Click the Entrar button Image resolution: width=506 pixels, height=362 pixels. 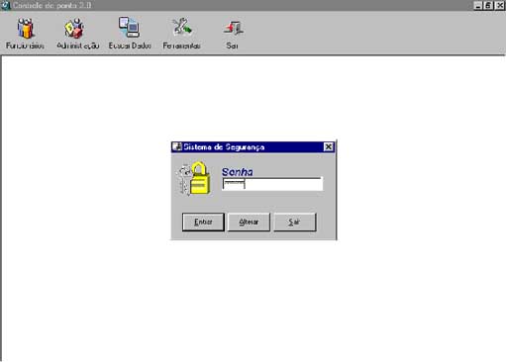(203, 222)
